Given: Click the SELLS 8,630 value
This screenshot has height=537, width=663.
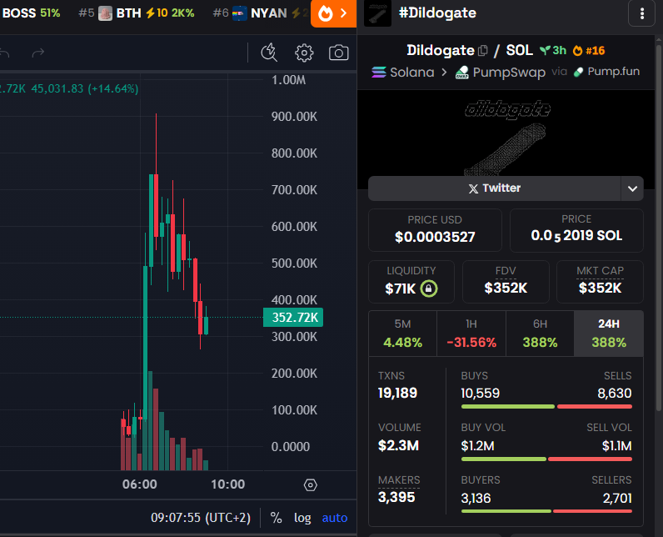Looking at the screenshot, I should [615, 394].
